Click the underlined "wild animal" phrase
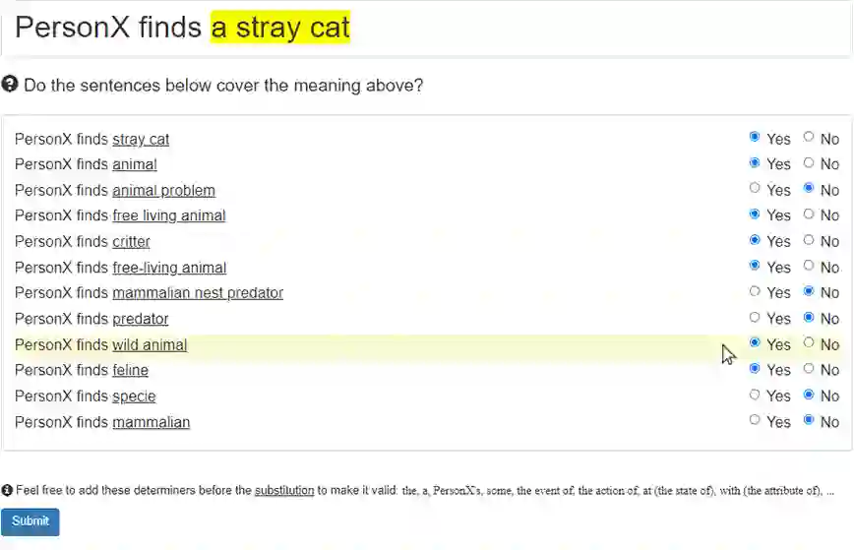This screenshot has width=854, height=550. (150, 344)
